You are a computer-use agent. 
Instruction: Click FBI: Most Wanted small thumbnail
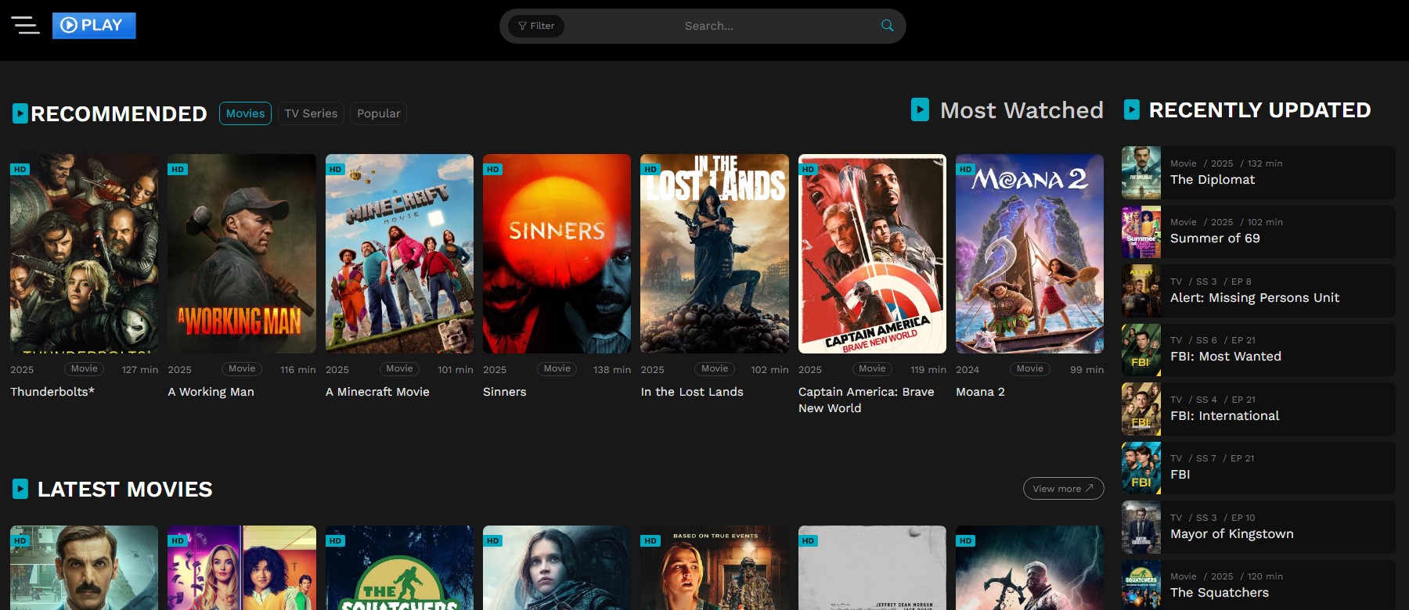tap(1141, 350)
